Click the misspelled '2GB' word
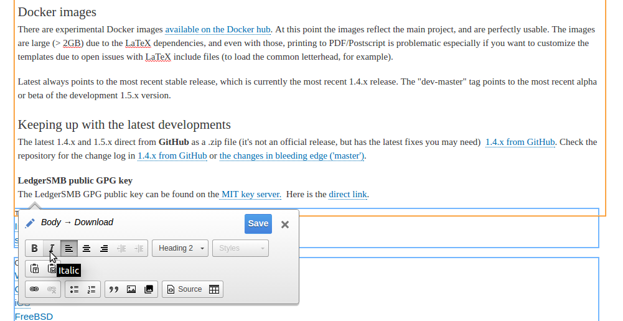This screenshot has width=623, height=321. (72, 43)
